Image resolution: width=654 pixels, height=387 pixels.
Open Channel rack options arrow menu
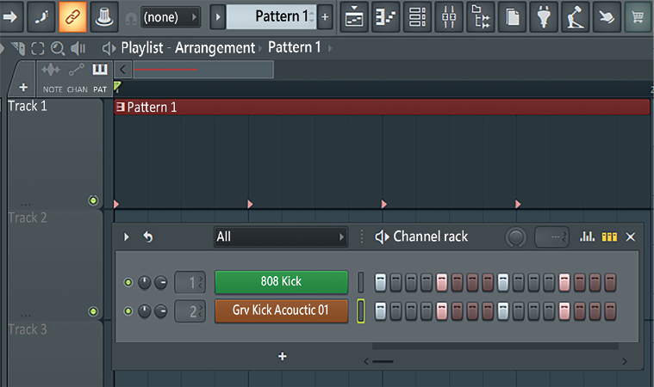[x=127, y=237]
